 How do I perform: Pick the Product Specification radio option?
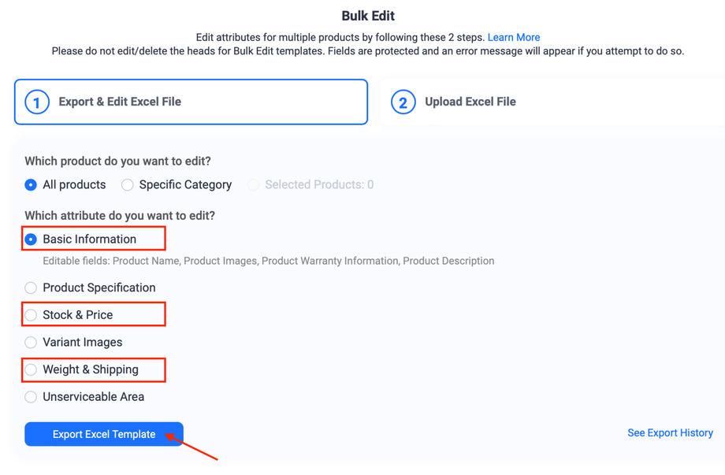click(31, 288)
